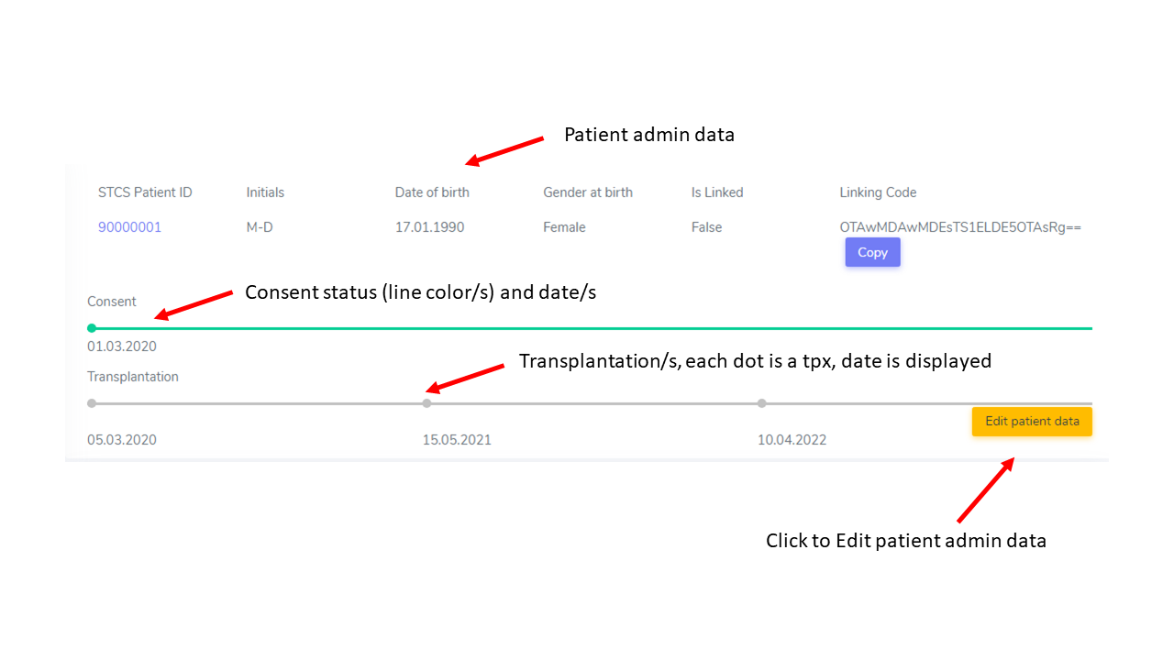Open patient ID 90000001 link
This screenshot has height=660, width=1174.
point(129,227)
